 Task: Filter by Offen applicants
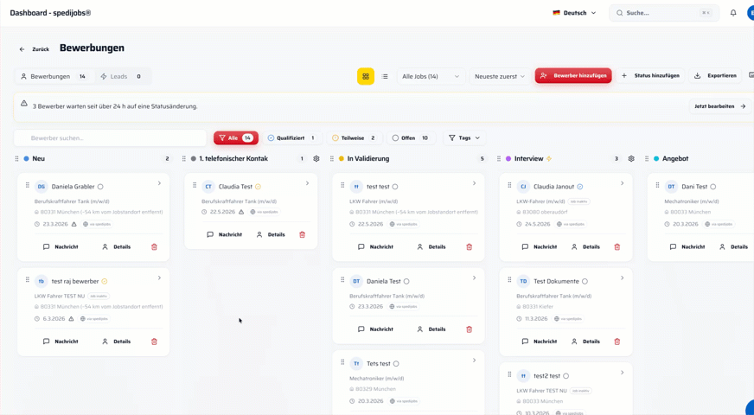click(x=411, y=138)
